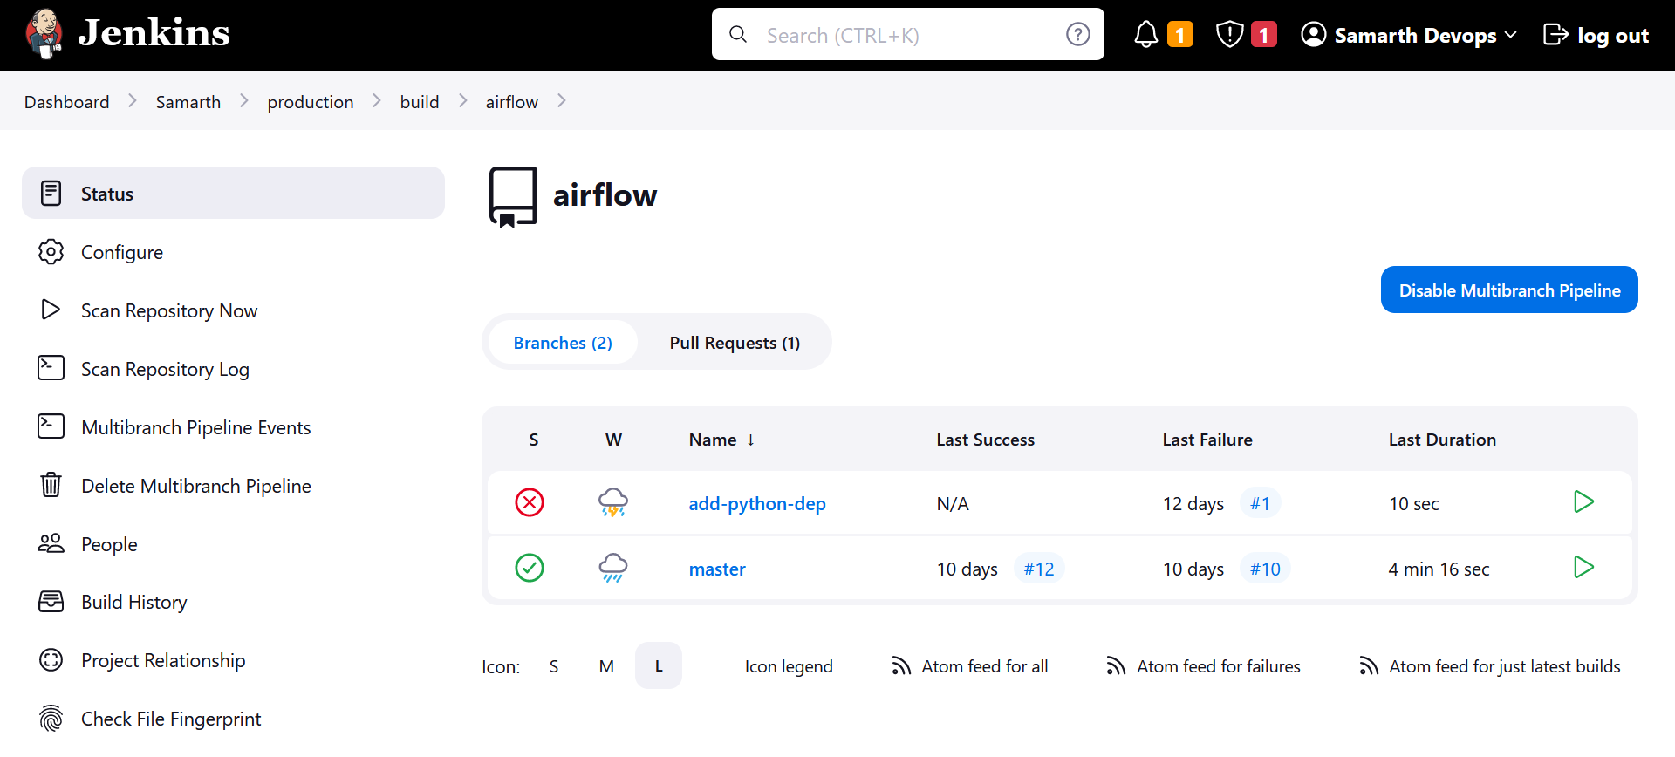Click the '4 min 16 sec' duration cell
The height and width of the screenshot is (757, 1675).
coord(1439,569)
